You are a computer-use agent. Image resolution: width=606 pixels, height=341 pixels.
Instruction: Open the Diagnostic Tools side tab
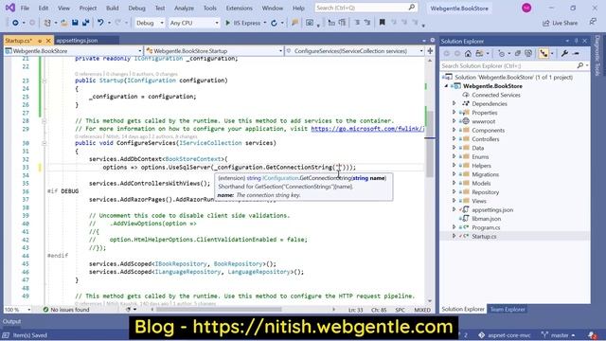click(597, 55)
